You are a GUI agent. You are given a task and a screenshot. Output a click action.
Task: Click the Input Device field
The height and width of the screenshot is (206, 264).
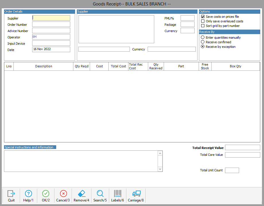pyautogui.click(x=51, y=43)
